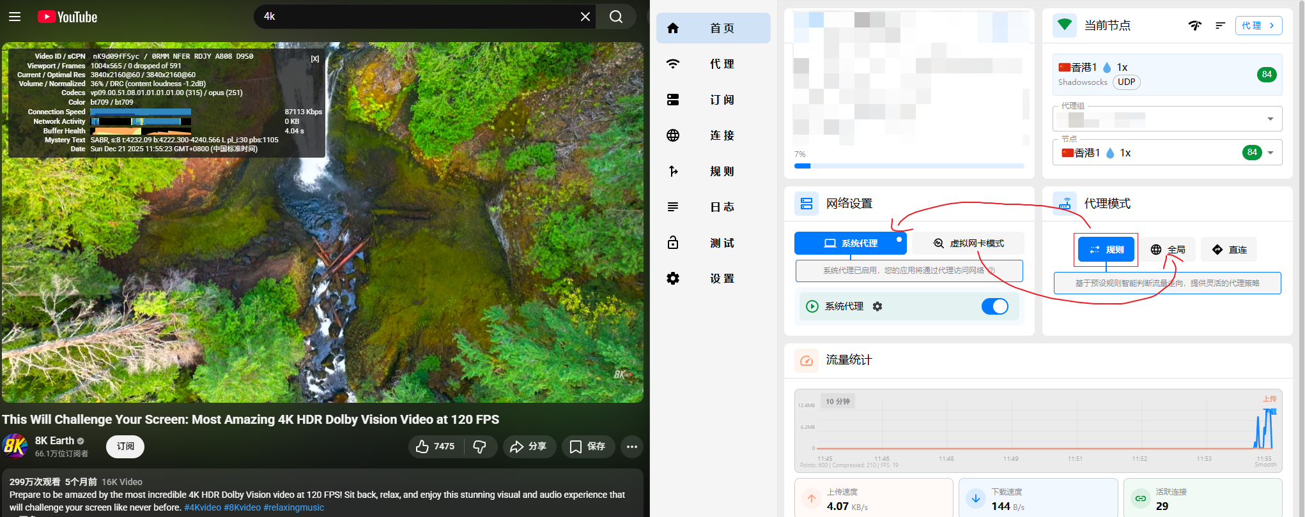Screen dimensions: 1305x517
Task: Click the node sort icon
Action: click(1220, 26)
